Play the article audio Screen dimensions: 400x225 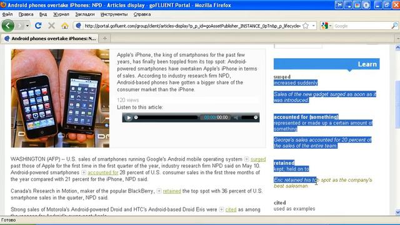[129, 117]
